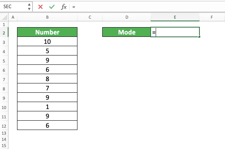
Task: Click the Mode label cell
Action: [x=127, y=32]
